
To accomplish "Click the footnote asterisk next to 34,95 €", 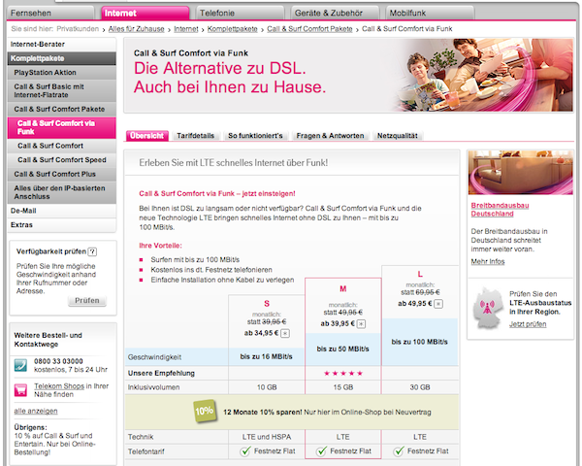I will pyautogui.click(x=285, y=333).
